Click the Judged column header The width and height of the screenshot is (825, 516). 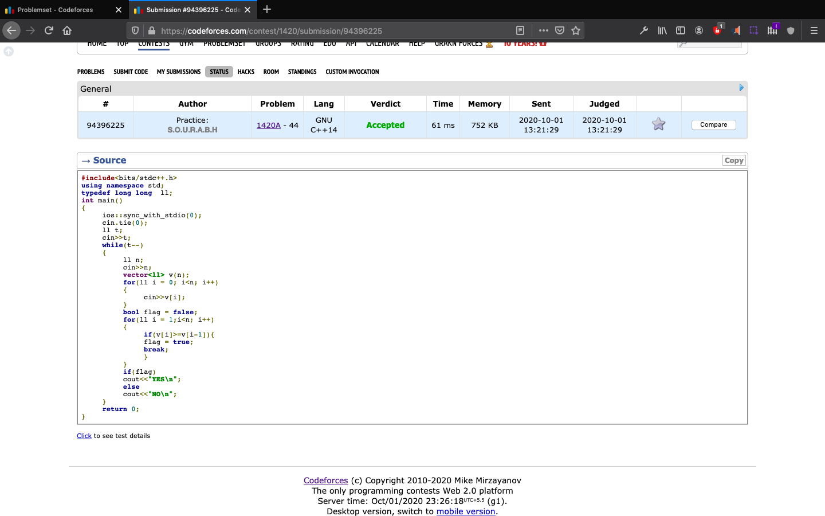604,104
